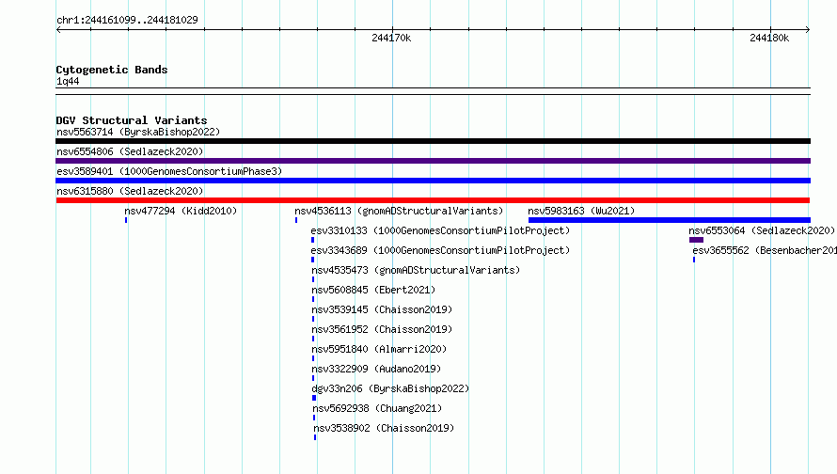Select the purple nsv6554806 variant bar
The image size is (837, 474).
[x=433, y=161]
